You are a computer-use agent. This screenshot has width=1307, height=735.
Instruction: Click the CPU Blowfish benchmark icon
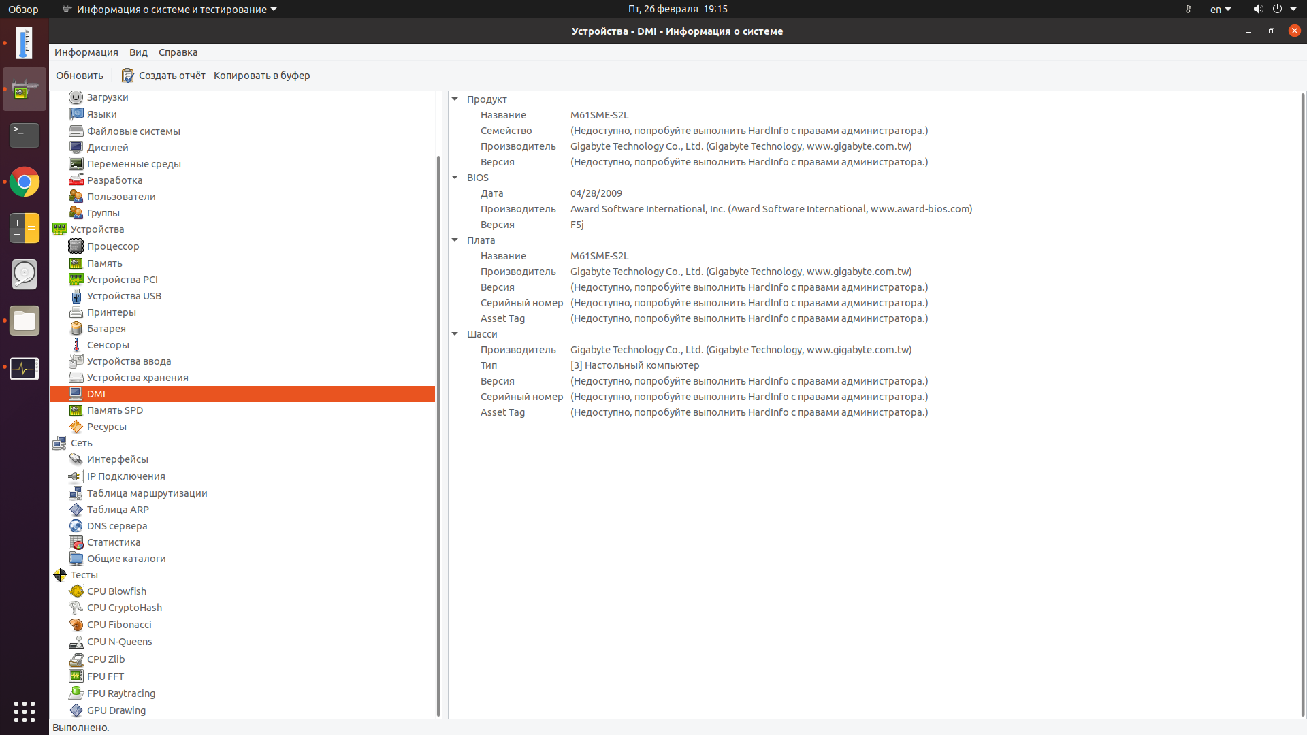76,591
